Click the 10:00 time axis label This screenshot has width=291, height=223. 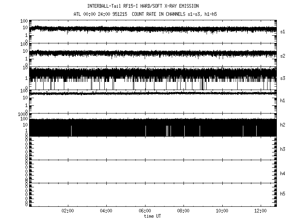[x=222, y=211]
